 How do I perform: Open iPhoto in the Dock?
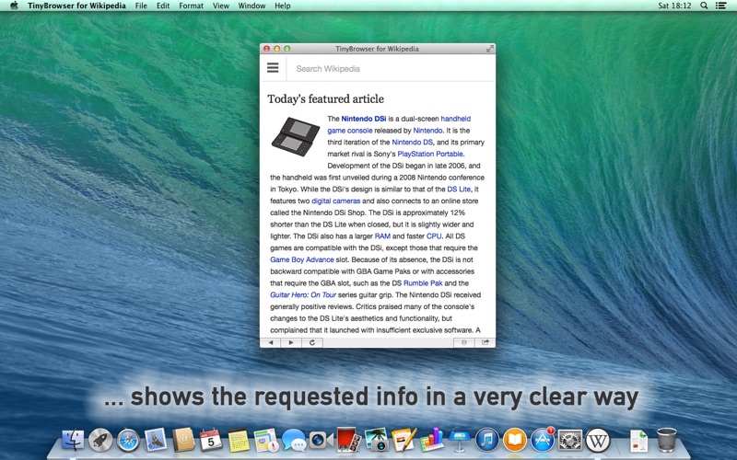[377, 440]
